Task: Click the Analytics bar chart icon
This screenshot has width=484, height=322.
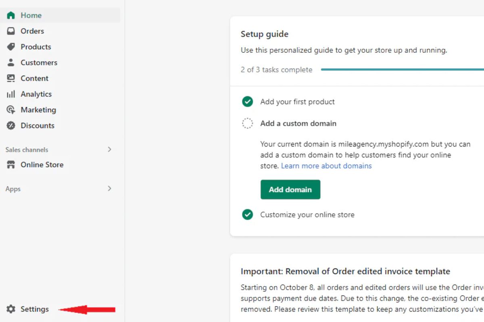Action: (11, 94)
